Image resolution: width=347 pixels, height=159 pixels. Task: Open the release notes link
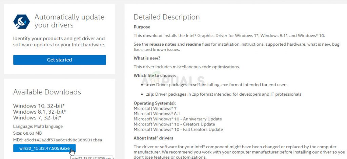(162, 44)
